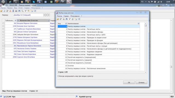Screen dimensions: 175x98
Task: Open Skype from the taskbar
Action: pyautogui.click(x=34, y=2)
